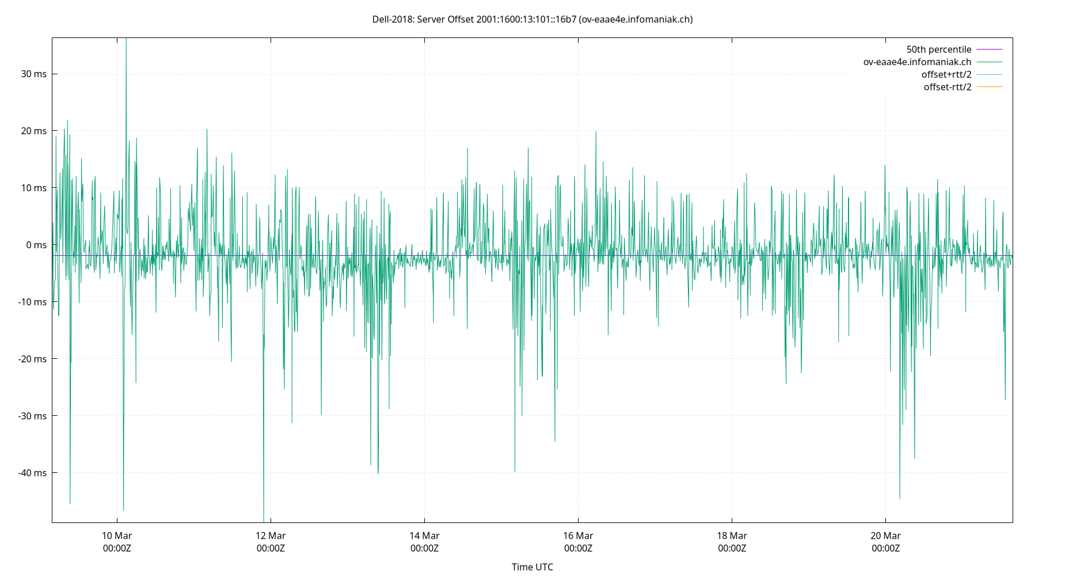Select the "Time UTC" axis label
The image size is (1065, 576).
tap(532, 567)
